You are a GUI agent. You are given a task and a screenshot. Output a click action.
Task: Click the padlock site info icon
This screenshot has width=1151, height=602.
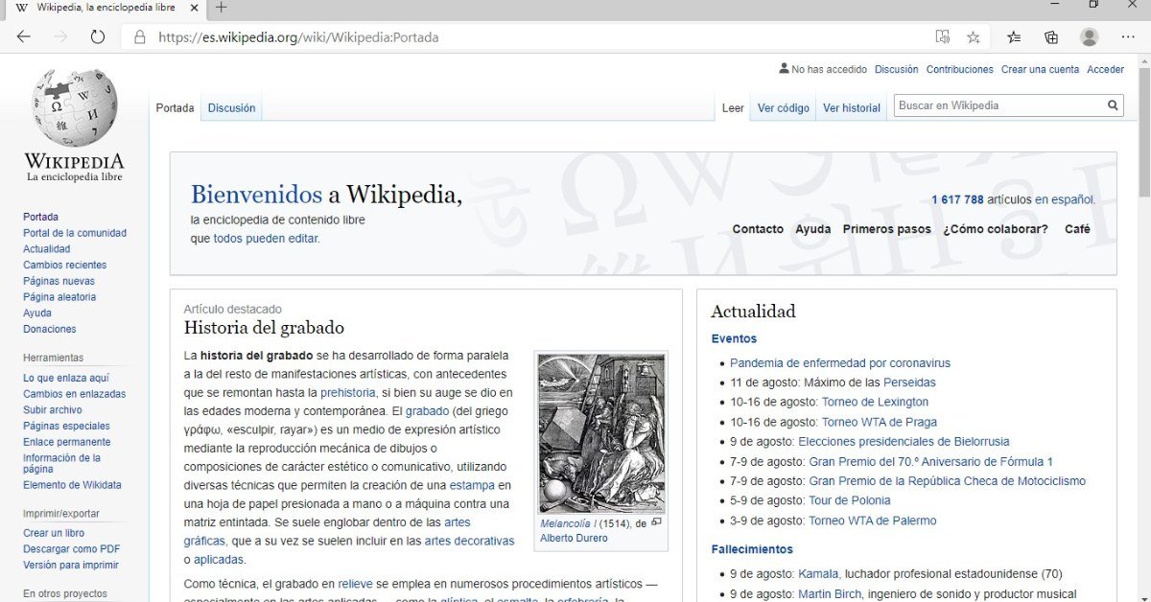point(140,37)
